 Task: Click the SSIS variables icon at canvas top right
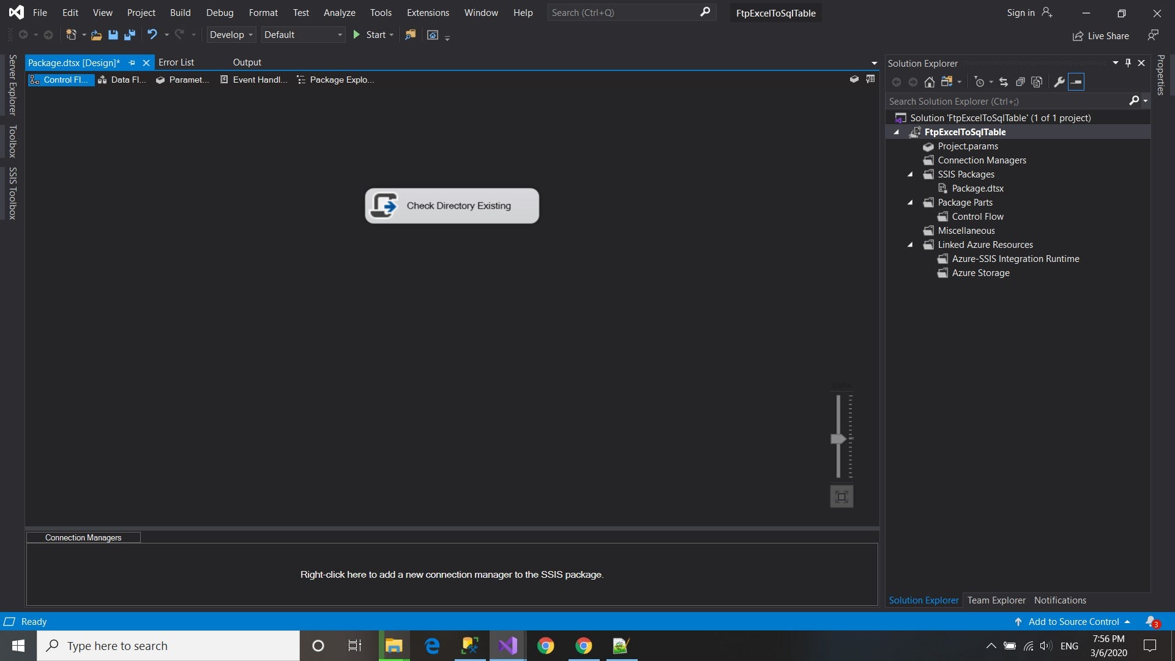(x=854, y=79)
